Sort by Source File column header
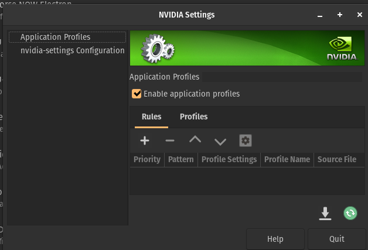368x250 pixels. pyautogui.click(x=337, y=159)
